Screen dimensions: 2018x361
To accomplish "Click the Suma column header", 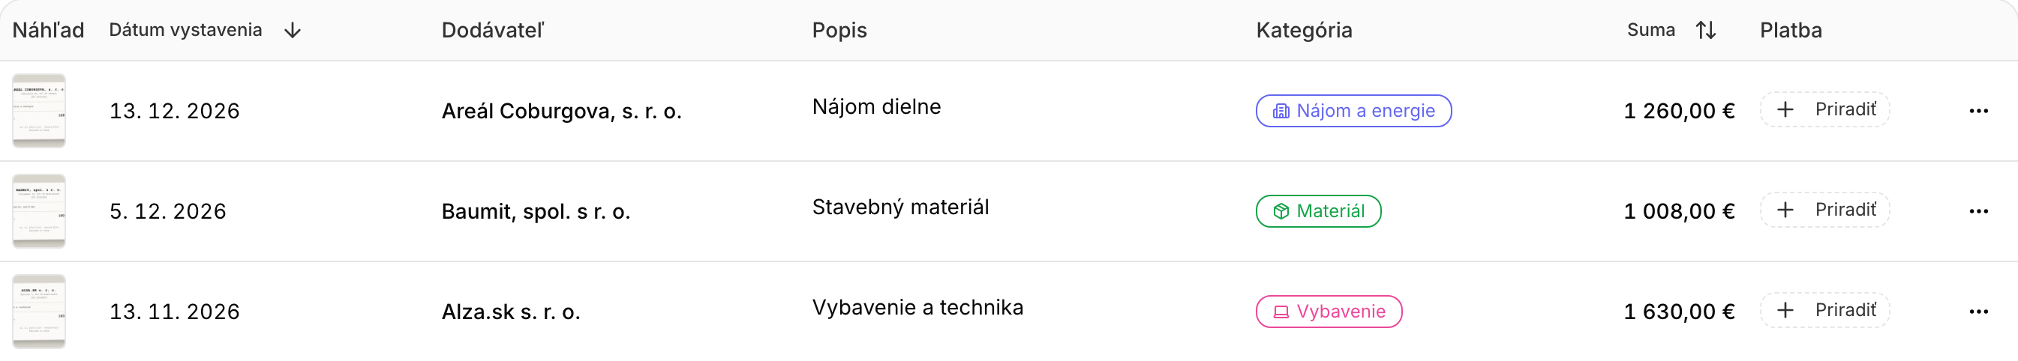I will [1650, 30].
